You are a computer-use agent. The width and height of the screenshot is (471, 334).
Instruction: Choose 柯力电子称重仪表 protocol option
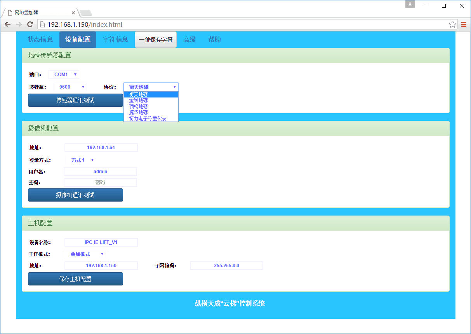tap(148, 118)
